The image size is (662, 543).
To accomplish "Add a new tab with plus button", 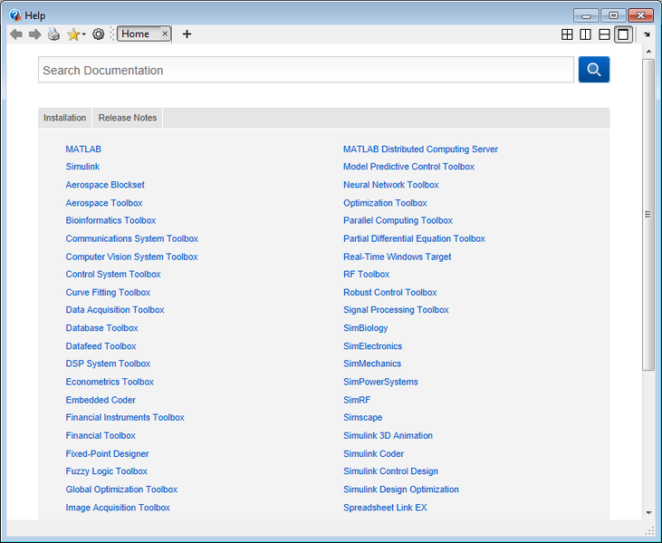I will tap(187, 34).
